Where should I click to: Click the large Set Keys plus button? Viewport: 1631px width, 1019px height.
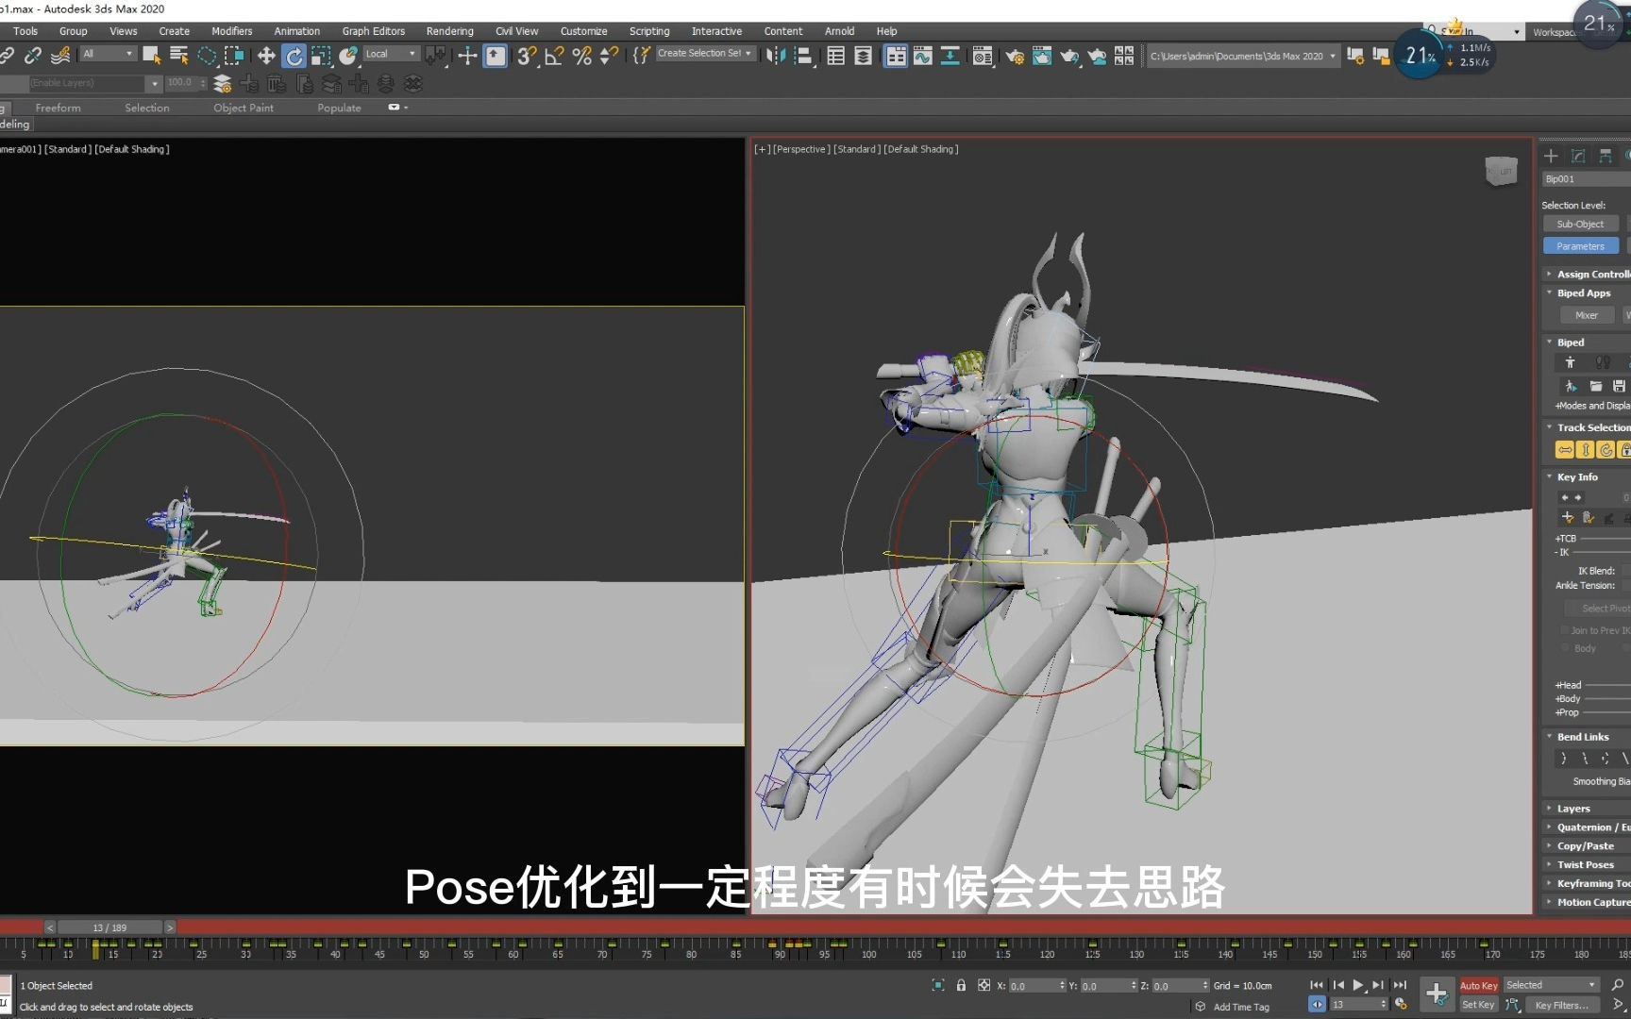[1436, 994]
